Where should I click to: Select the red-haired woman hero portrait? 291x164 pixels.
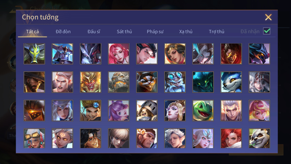pos(231,138)
